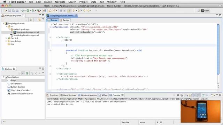This screenshot has height=125, width=223.
Task: Collapse the SimpleApplication project node
Action: tap(3, 23)
